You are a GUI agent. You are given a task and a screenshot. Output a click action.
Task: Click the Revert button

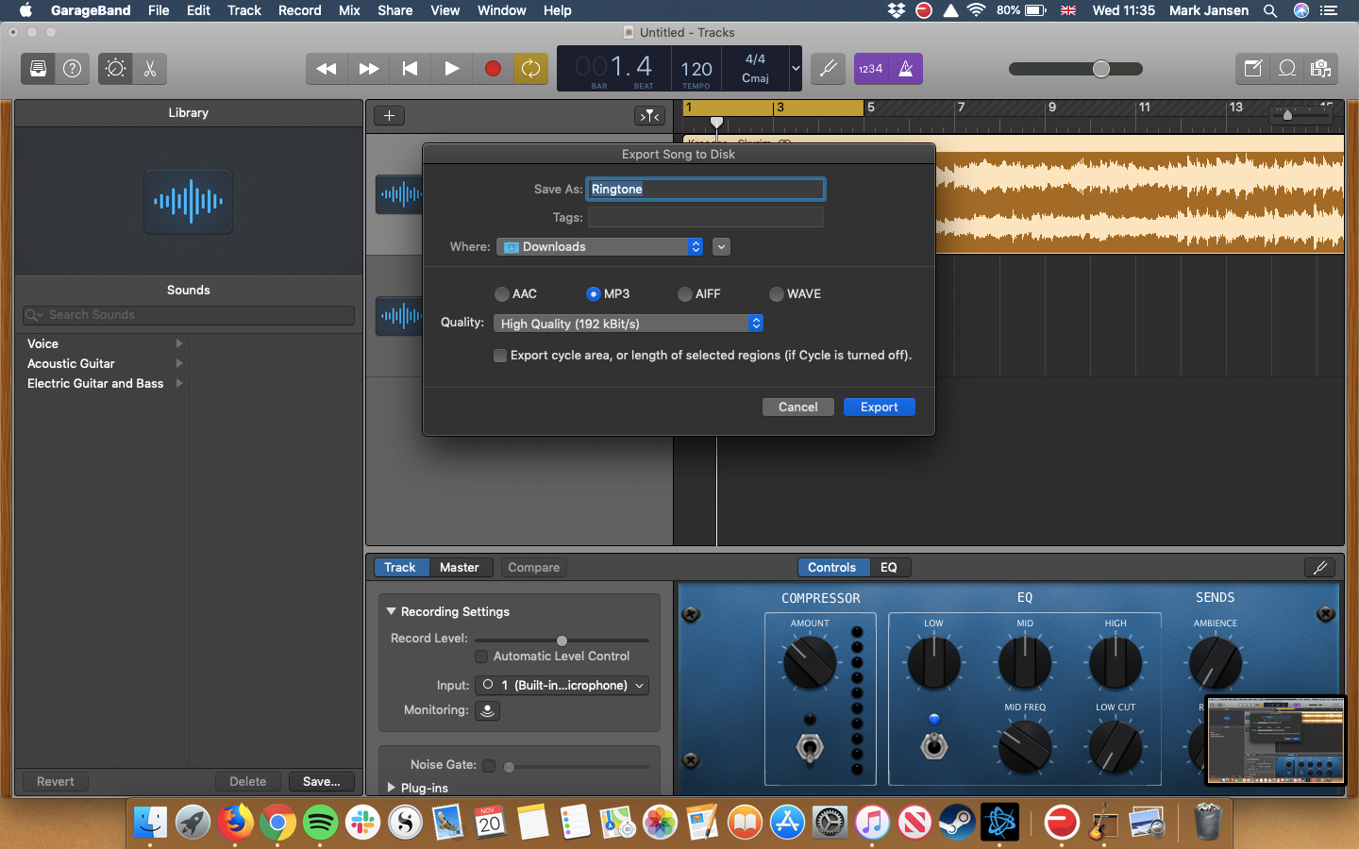pos(56,781)
